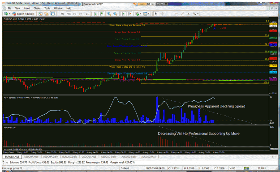280x172 pixels.
Task: Open the Market Watch window icon
Action: (x=40, y=14)
